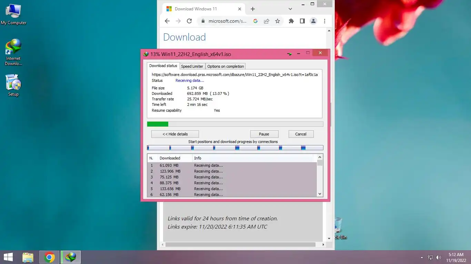Image resolution: width=471 pixels, height=264 pixels.
Task: Toggle Chrome side panel
Action: [x=302, y=21]
